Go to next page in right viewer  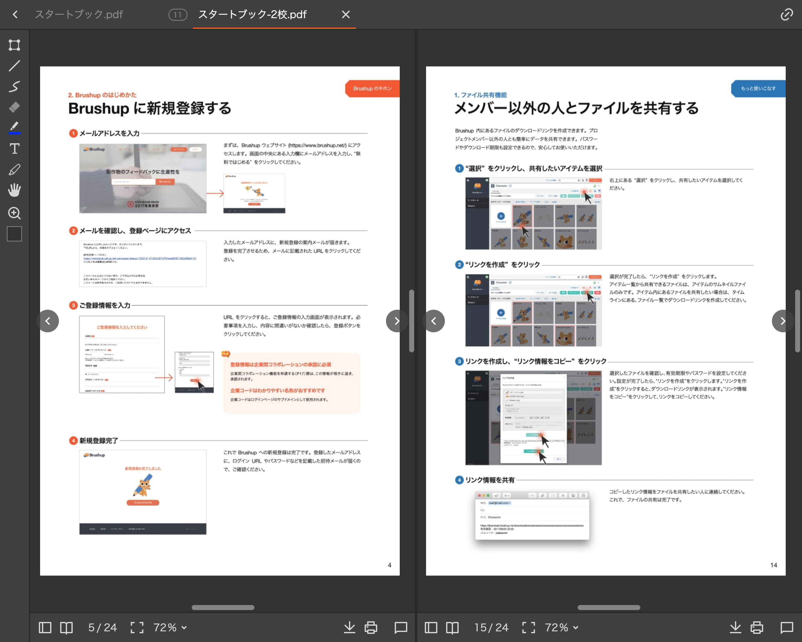pos(782,321)
